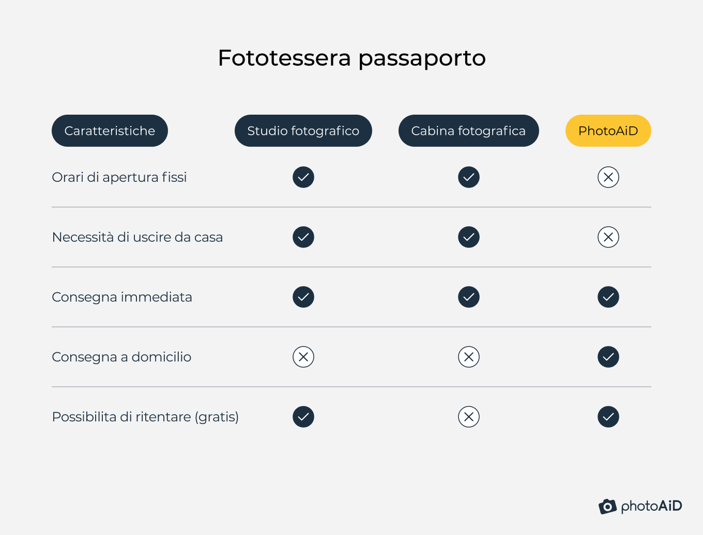Click Cabina fotografica cross for Possibilita di ritentare
Viewport: 703px width, 535px height.
[x=469, y=417]
